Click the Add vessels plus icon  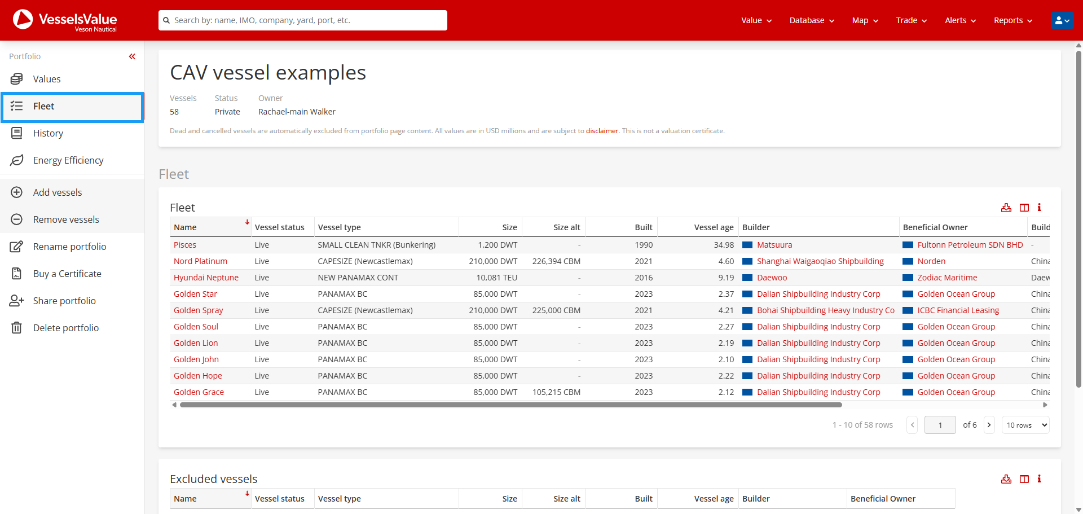click(17, 192)
